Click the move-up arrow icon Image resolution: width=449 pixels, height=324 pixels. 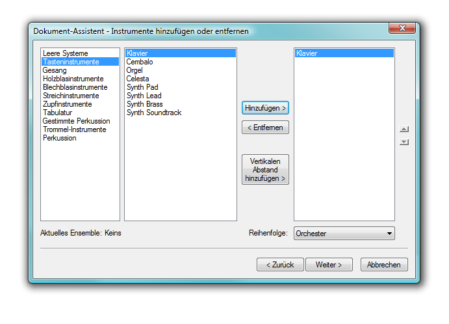coord(404,129)
